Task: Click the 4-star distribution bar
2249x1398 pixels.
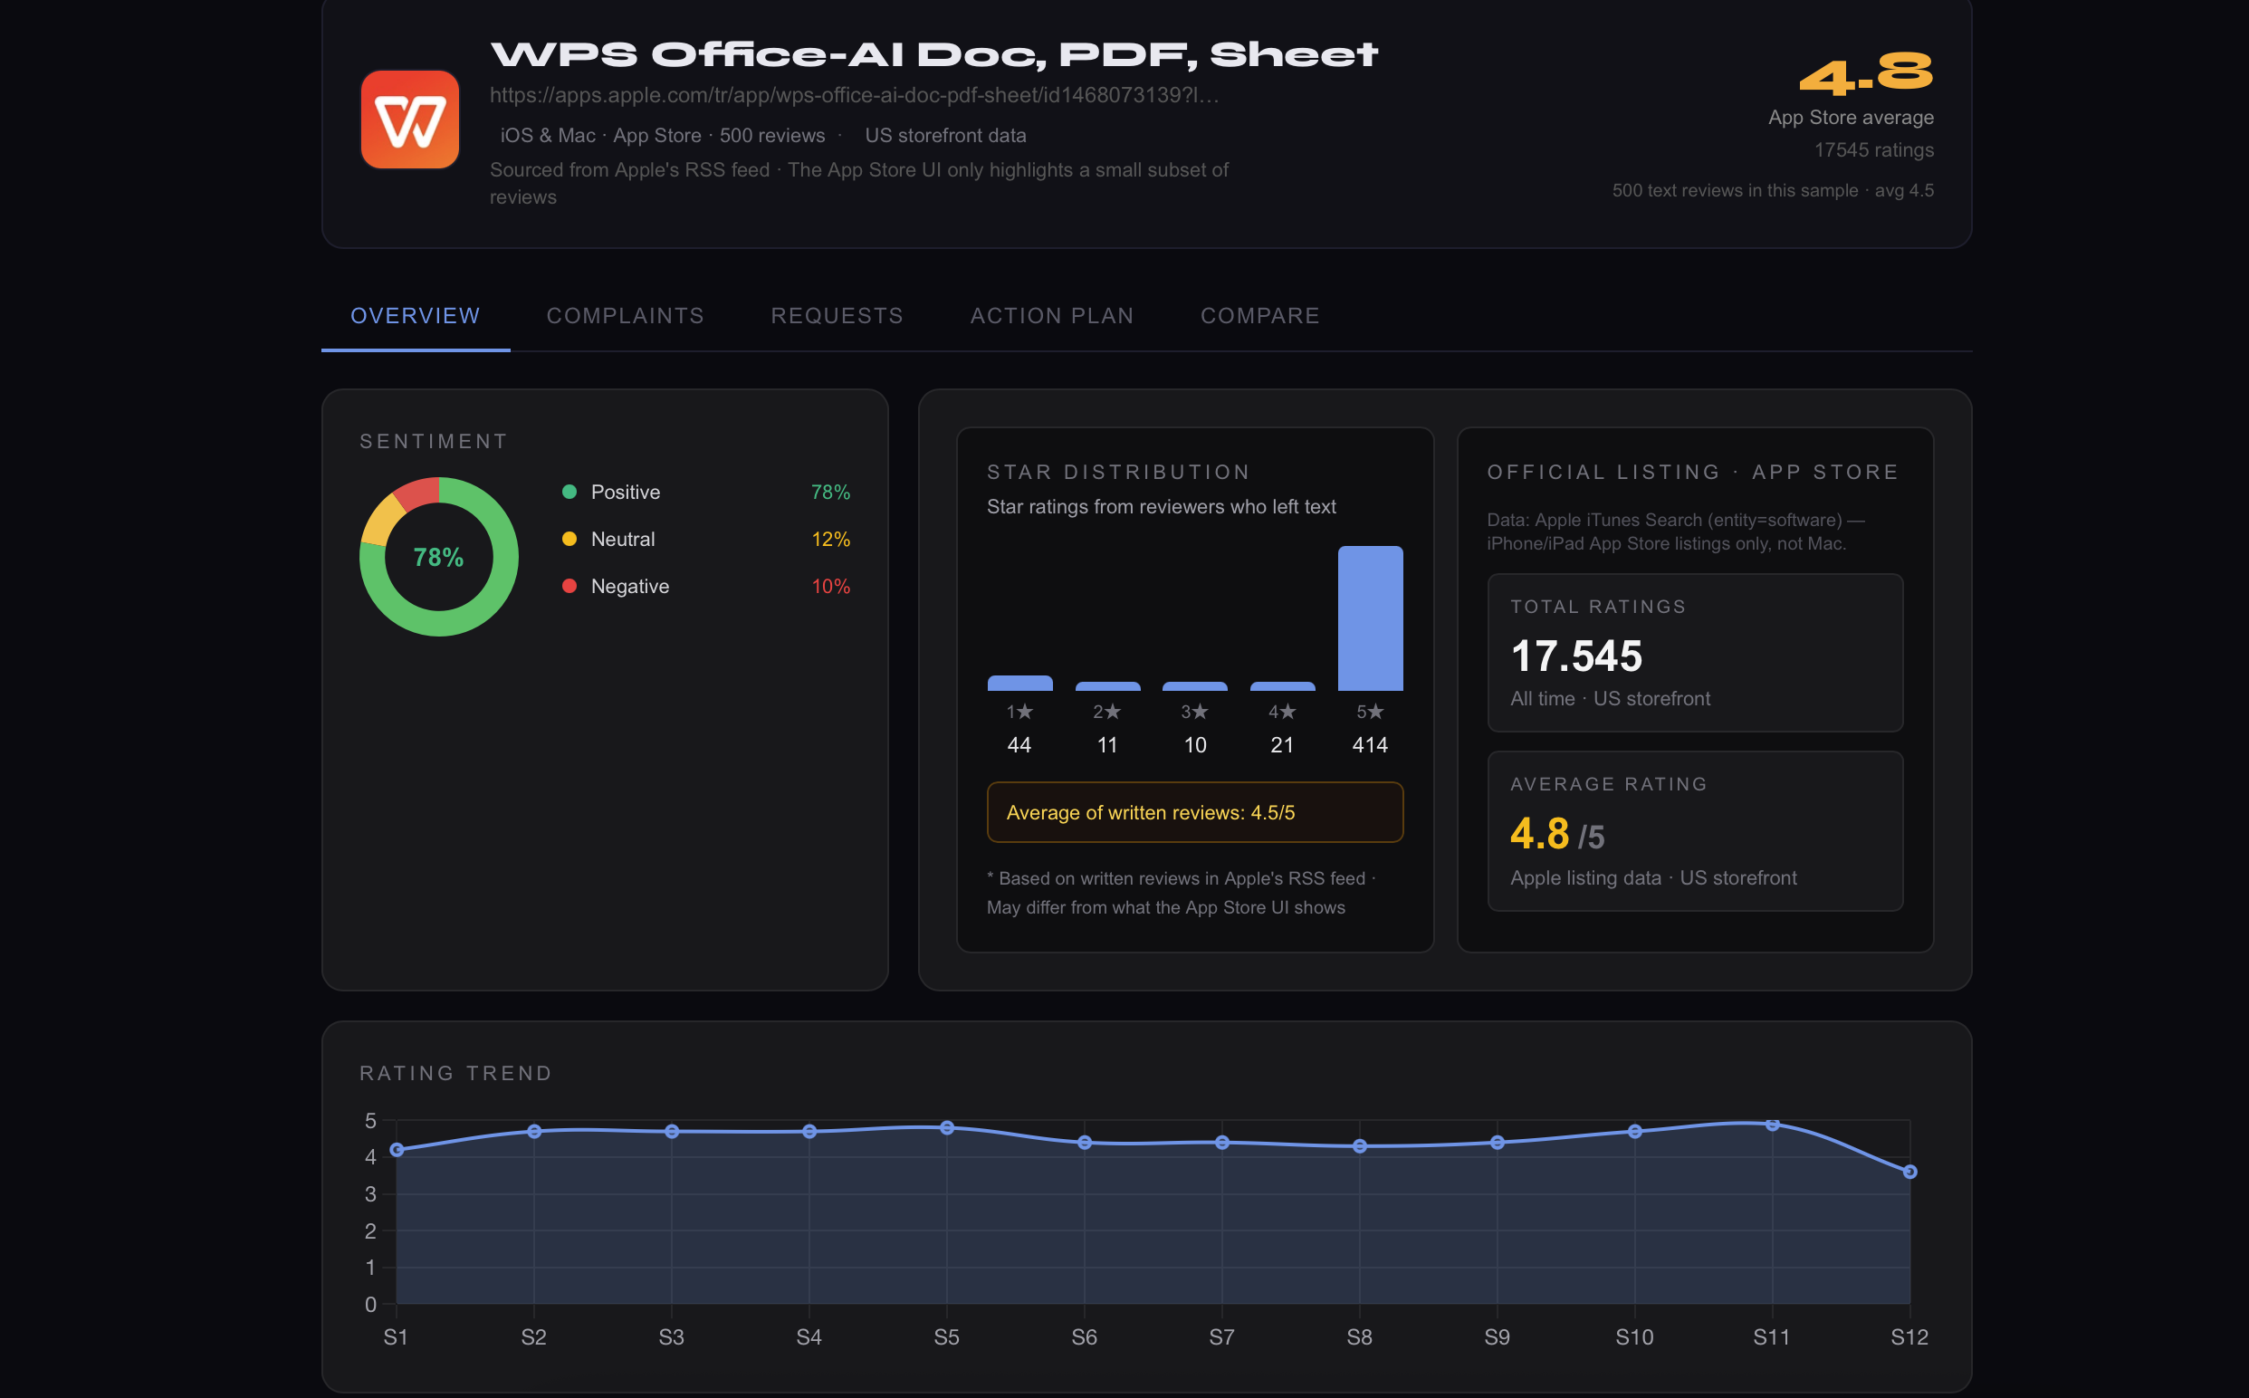Action: (1282, 686)
